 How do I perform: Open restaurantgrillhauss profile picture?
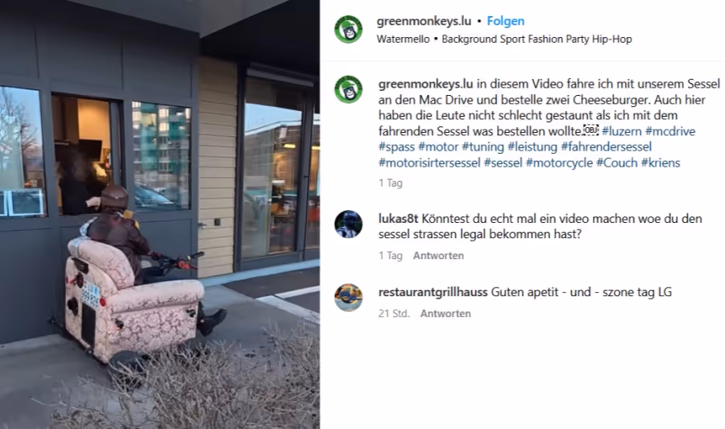pos(348,297)
